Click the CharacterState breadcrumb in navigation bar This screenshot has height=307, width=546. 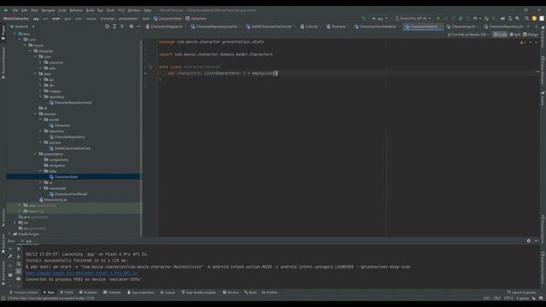tap(168, 19)
